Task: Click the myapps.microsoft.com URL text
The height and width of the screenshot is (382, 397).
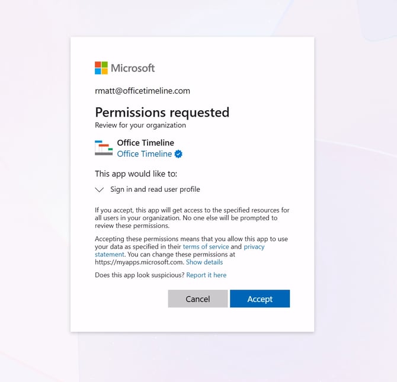Action: tap(139, 262)
